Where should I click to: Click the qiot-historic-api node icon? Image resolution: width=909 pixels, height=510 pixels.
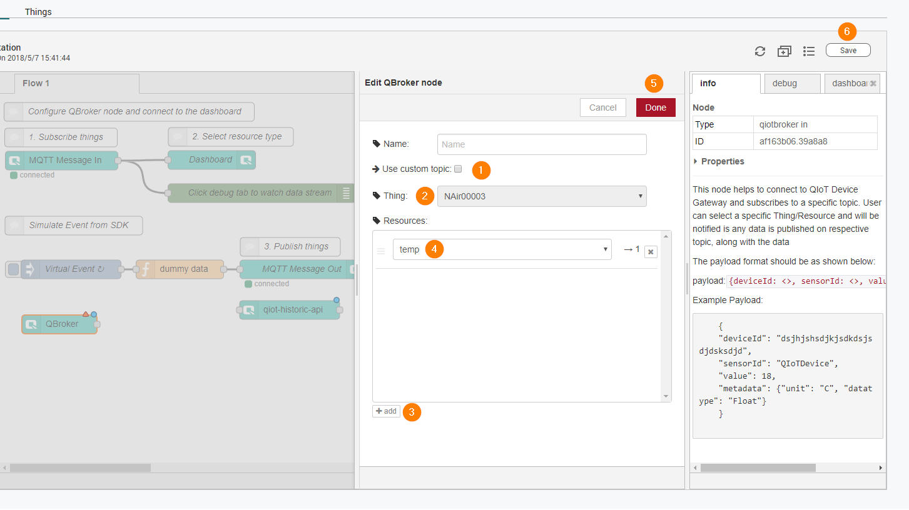pos(249,310)
